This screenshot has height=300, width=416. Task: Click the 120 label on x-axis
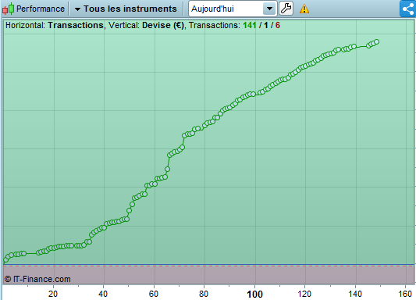[304, 294]
